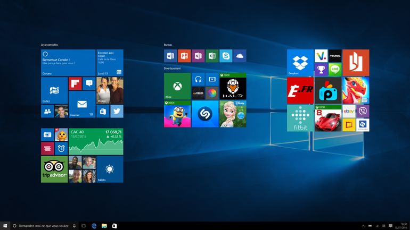Open the purple Viber tile
Image resolution: width=410 pixels, height=230 pixels.
363,112
